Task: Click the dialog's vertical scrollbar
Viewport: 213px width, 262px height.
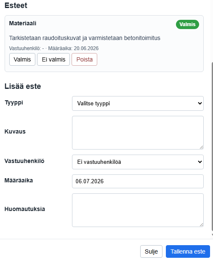Action: [x=212, y=147]
